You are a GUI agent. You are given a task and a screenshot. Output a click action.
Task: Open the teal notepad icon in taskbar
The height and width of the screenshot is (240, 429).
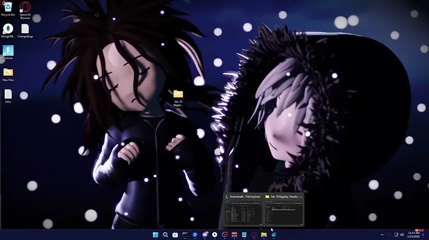click(244, 235)
